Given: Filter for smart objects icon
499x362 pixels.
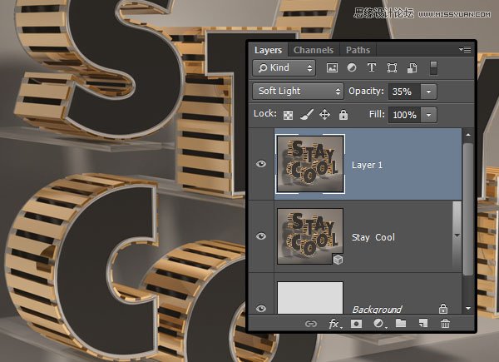Looking at the screenshot, I should pyautogui.click(x=413, y=67).
